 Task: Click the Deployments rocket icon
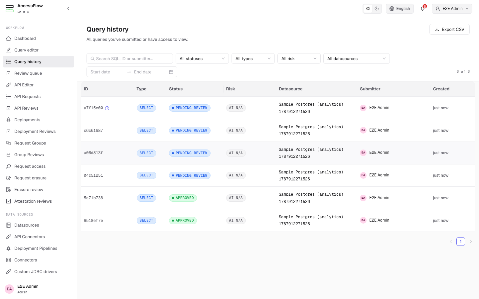[x=9, y=120]
